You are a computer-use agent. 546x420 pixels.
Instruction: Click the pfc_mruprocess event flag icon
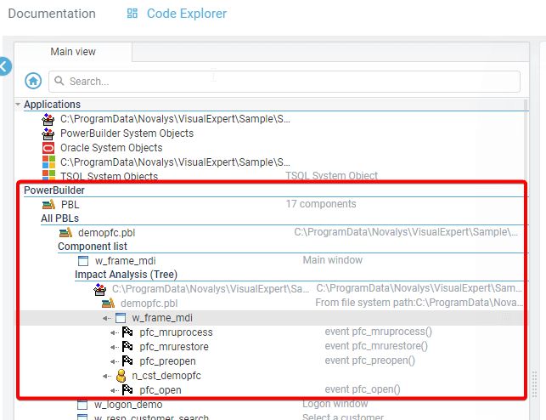(x=127, y=332)
